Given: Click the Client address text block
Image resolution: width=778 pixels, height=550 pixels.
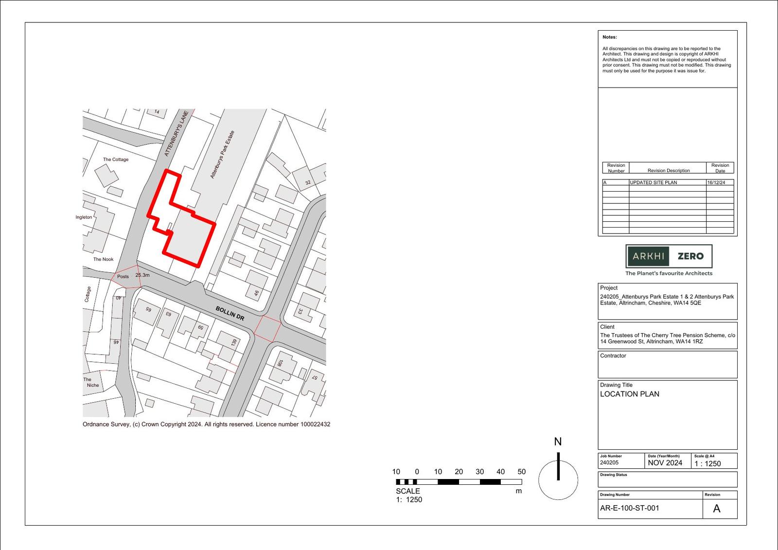Looking at the screenshot, I should click(667, 338).
